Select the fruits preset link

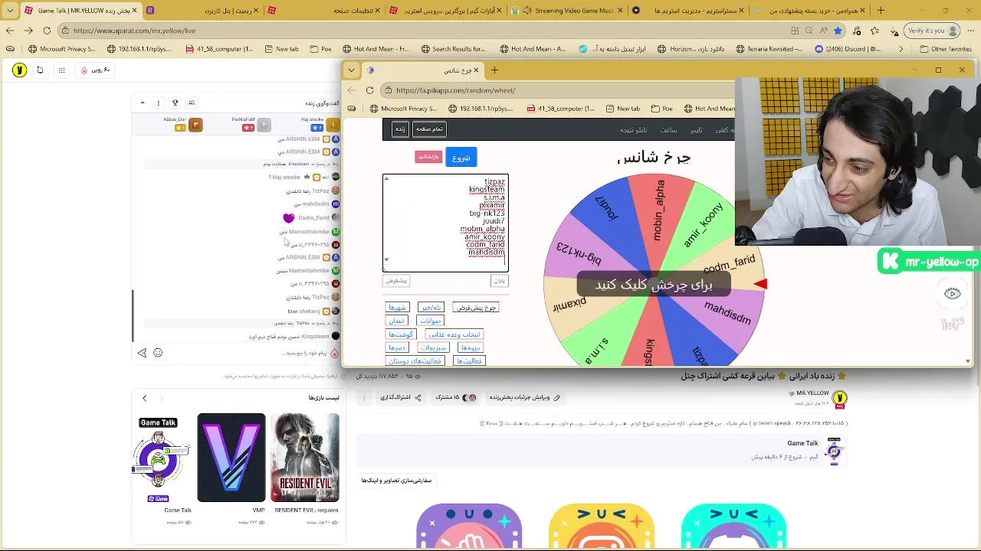coord(471,347)
